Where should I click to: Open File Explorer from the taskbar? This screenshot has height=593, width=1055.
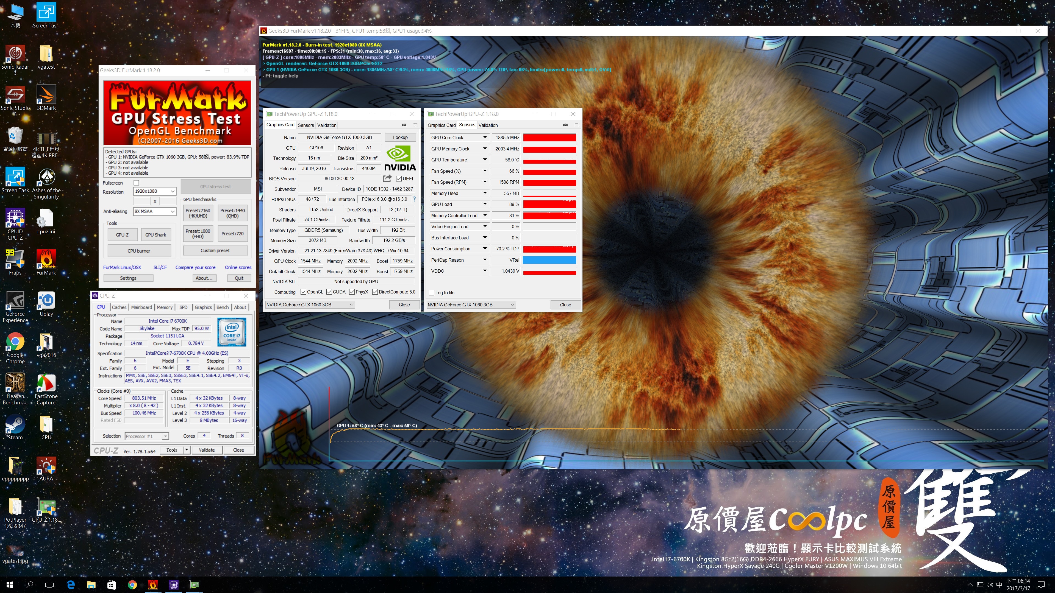(91, 584)
